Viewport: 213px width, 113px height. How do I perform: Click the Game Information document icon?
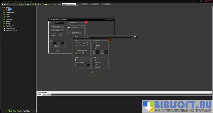pos(4,28)
